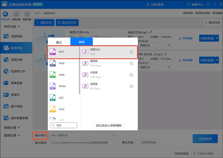223x158 pixels.
Task: Expand the 特色功能 section
Action: [x=12, y=26]
